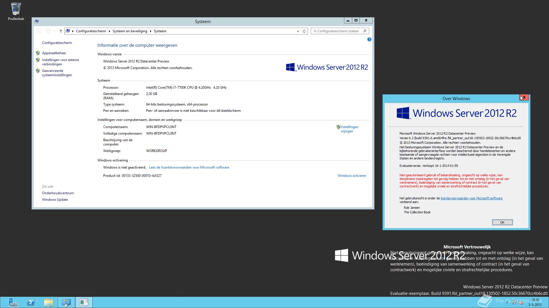
Task: Go forward with the forward arrow
Action: click(x=48, y=31)
